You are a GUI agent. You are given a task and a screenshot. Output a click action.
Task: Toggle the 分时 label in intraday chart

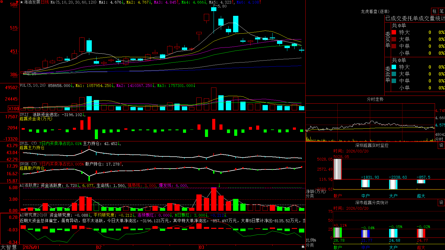(x=439, y=139)
